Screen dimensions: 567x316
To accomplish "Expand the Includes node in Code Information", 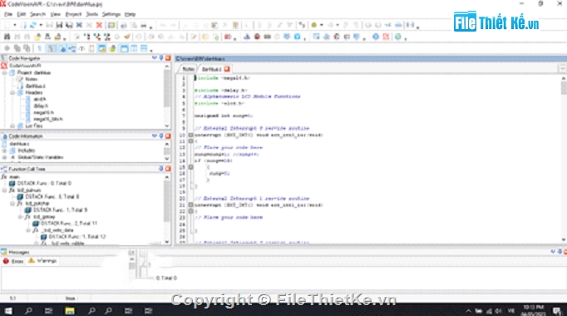I will coord(5,151).
